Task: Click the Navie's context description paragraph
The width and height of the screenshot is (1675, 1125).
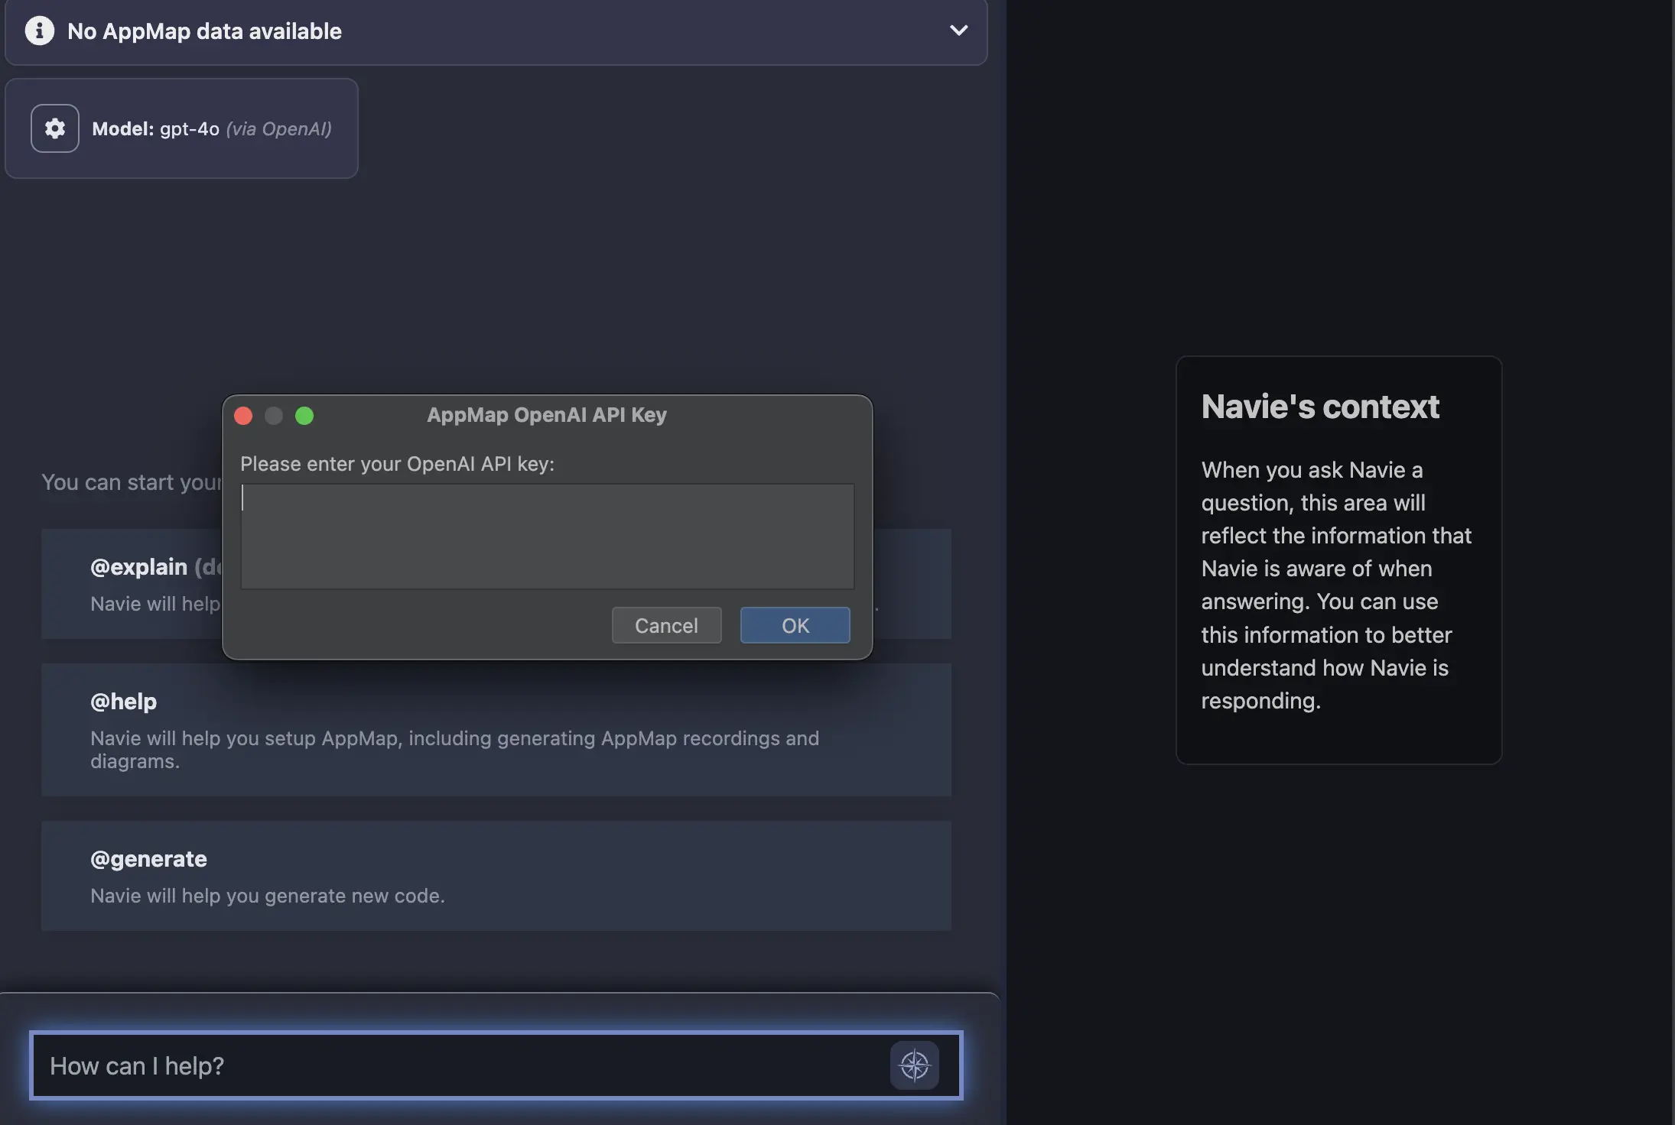Action: tap(1335, 585)
